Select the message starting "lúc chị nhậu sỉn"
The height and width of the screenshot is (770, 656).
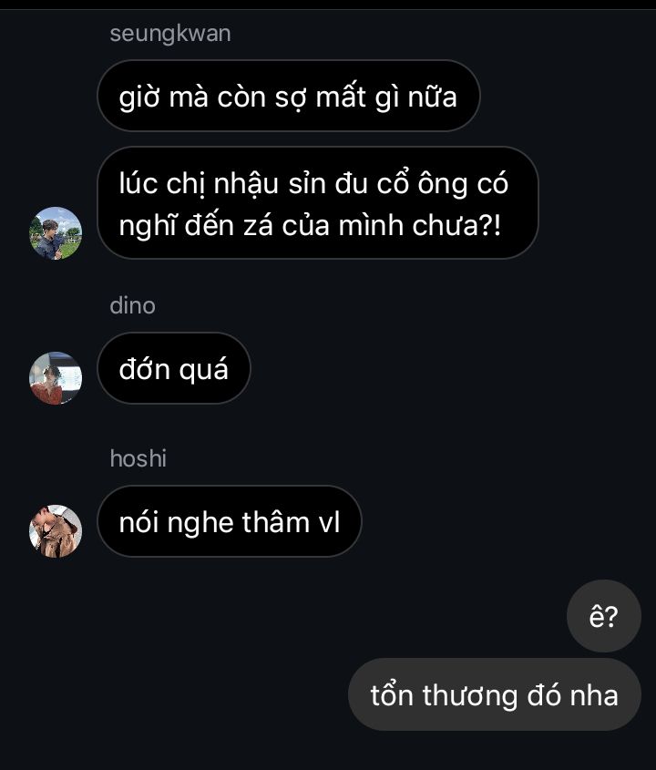[318, 203]
